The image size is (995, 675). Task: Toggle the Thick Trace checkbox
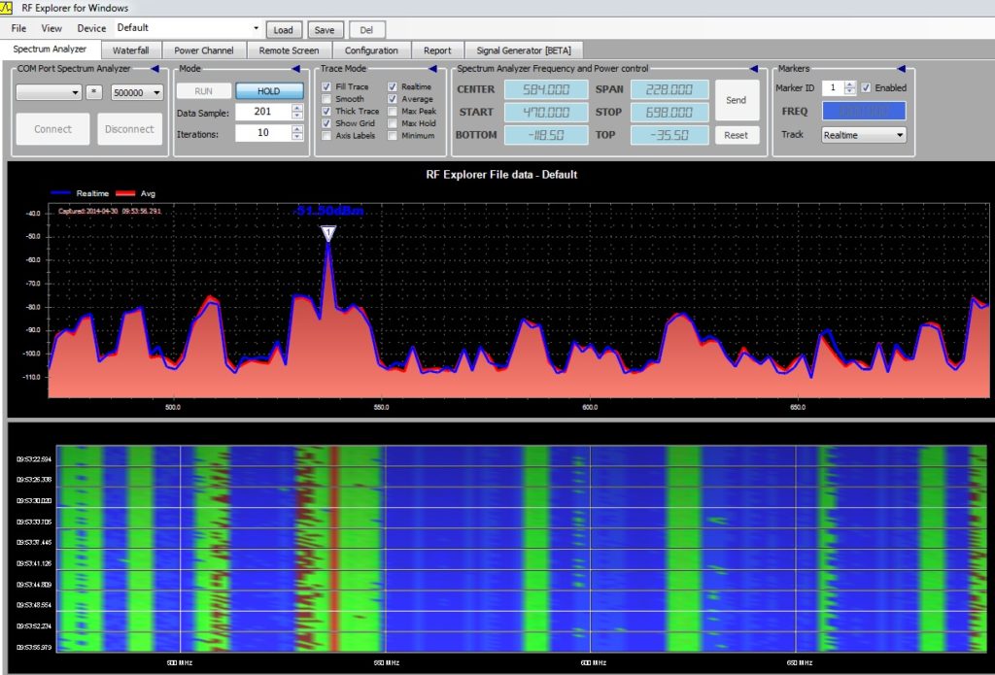326,111
